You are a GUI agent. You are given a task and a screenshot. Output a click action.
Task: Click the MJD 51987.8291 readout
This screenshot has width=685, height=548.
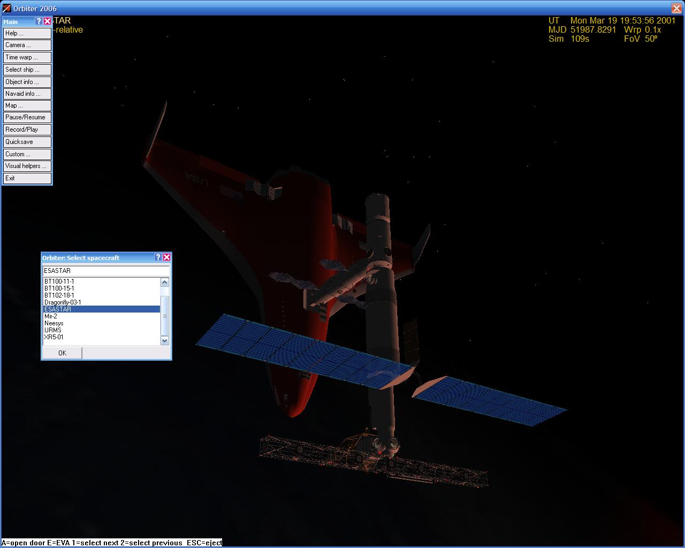click(x=582, y=30)
